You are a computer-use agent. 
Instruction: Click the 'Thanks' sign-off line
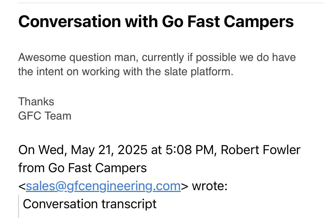tap(36, 102)
